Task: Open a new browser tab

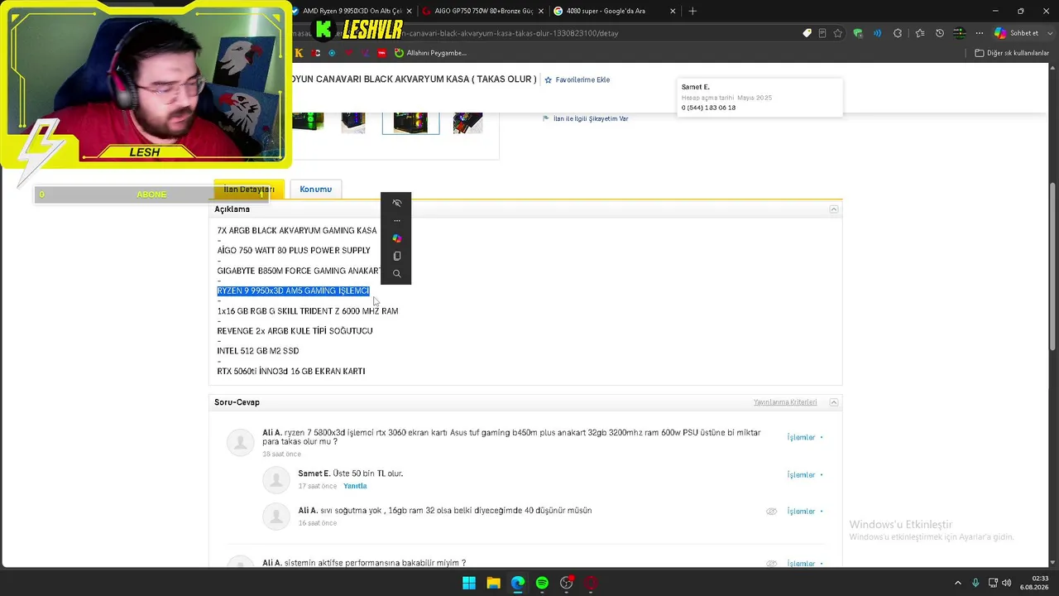Action: click(x=692, y=11)
